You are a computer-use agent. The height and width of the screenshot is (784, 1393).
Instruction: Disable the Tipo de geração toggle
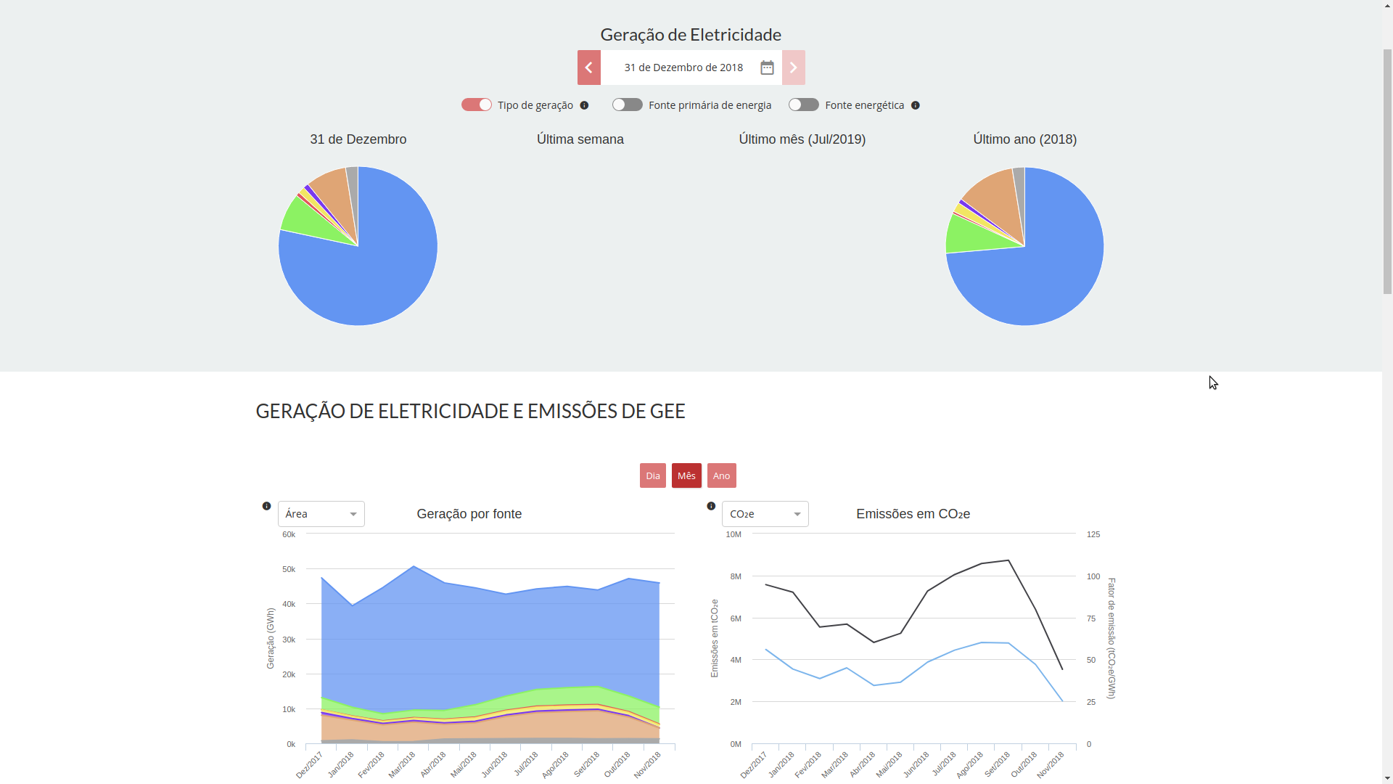coord(477,105)
